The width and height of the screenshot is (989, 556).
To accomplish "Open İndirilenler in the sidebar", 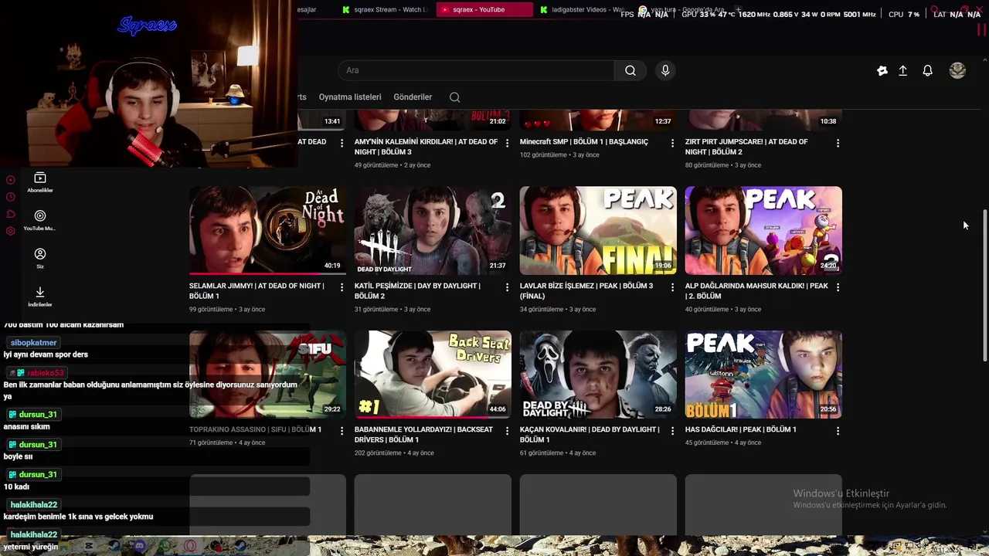I will coord(40,297).
